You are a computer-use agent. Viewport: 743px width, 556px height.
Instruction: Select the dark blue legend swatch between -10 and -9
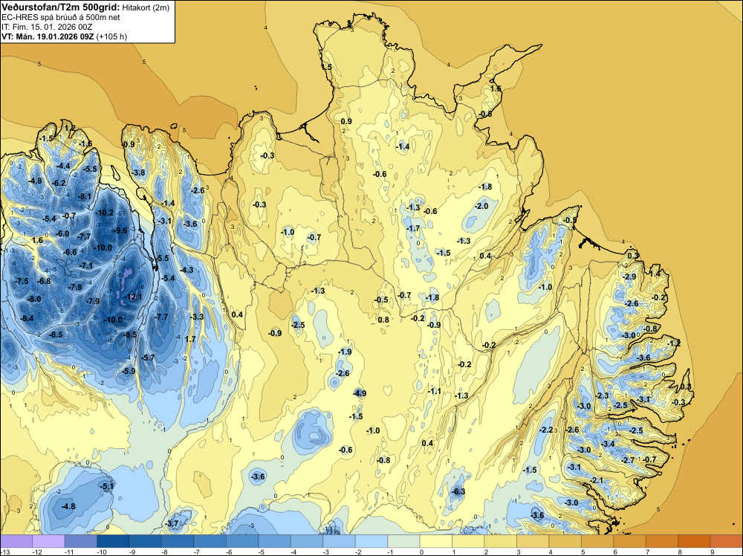point(113,541)
